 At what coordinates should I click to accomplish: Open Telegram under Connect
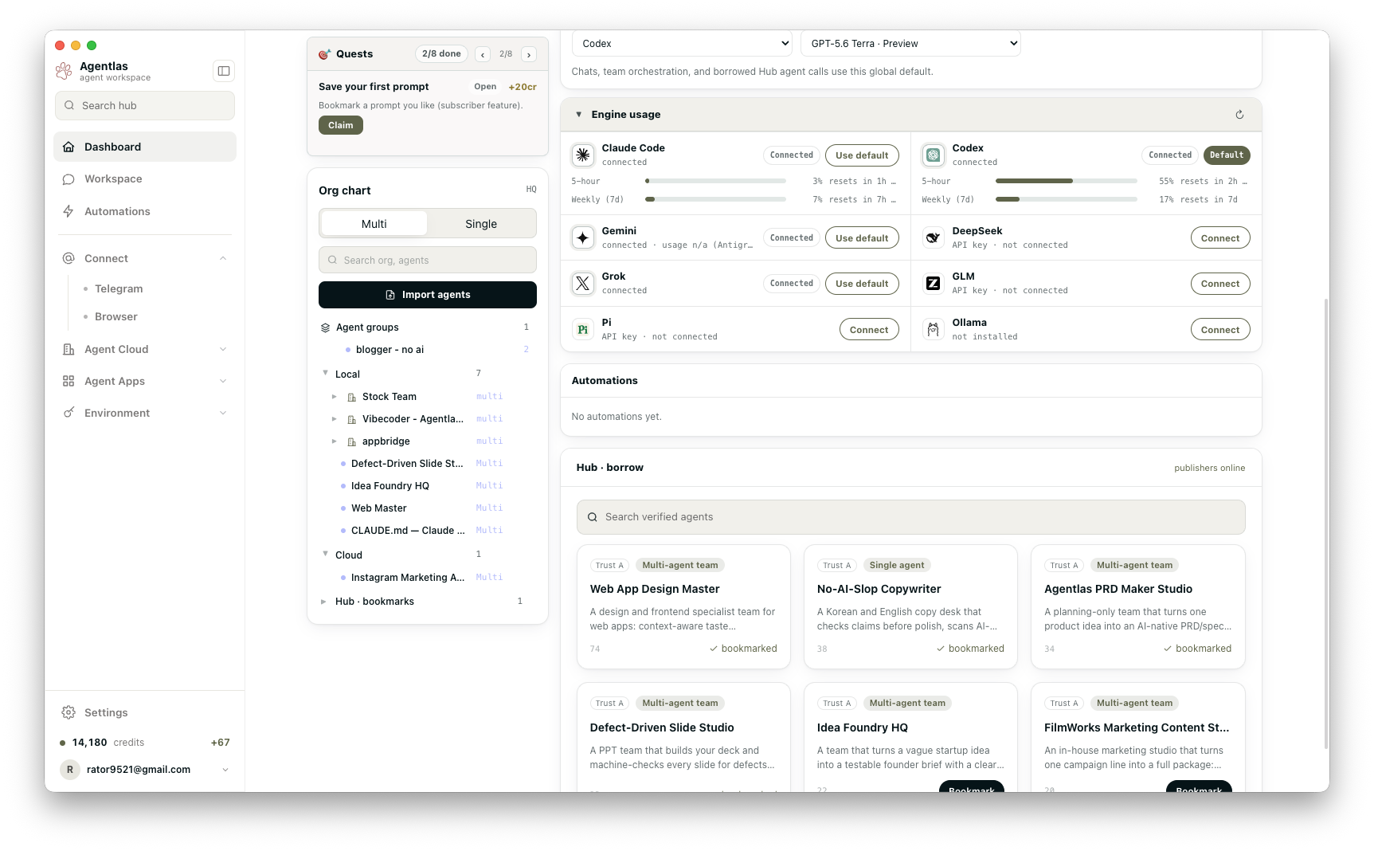click(119, 288)
